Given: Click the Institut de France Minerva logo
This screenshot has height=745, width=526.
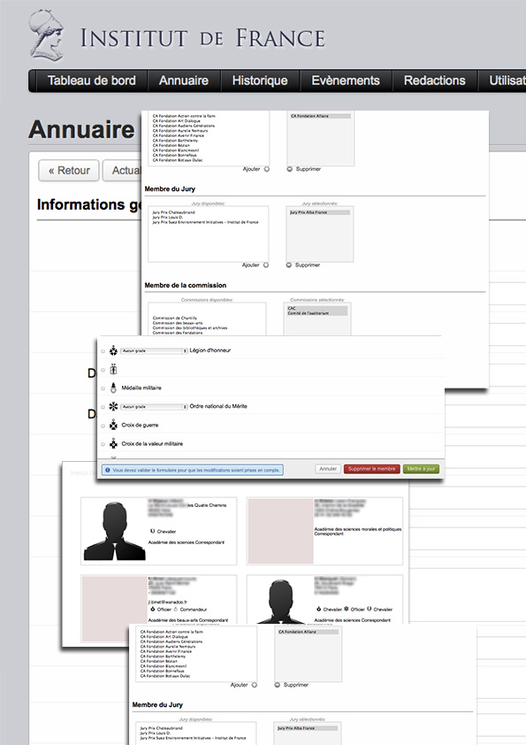Looking at the screenshot, I should 46,35.
